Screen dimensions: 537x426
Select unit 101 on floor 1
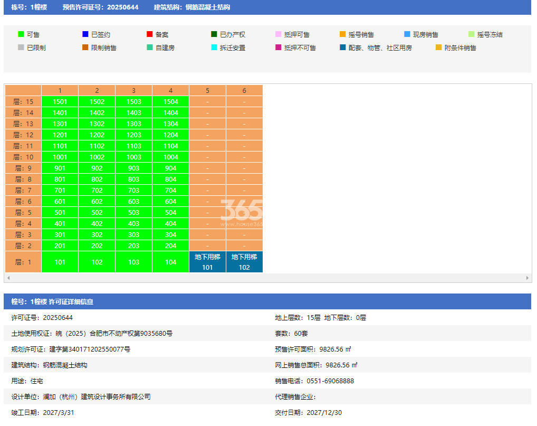pos(60,262)
